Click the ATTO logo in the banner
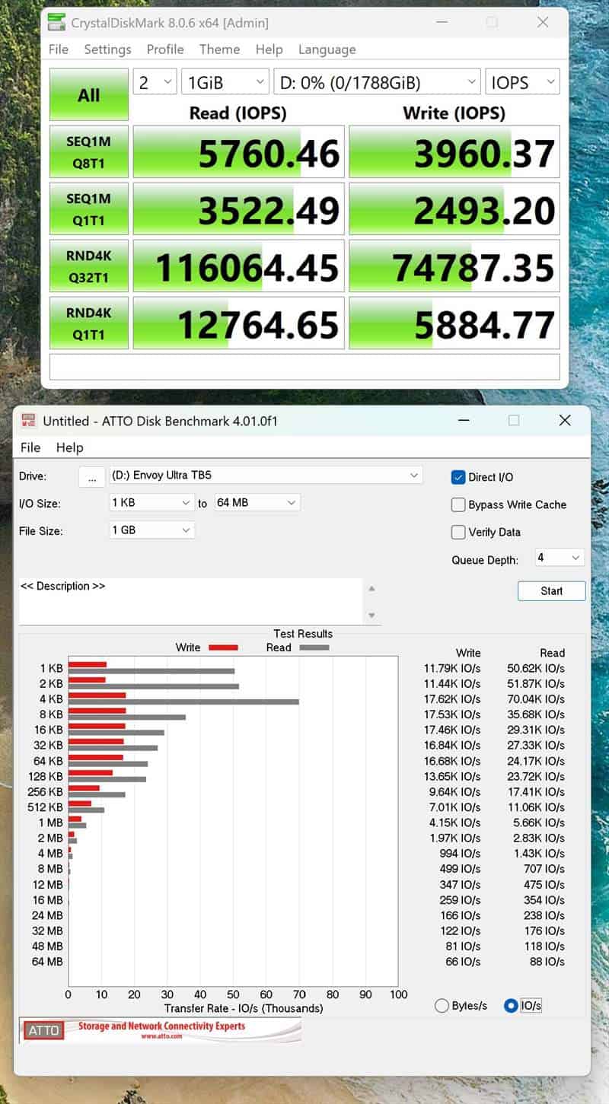 pos(43,1030)
